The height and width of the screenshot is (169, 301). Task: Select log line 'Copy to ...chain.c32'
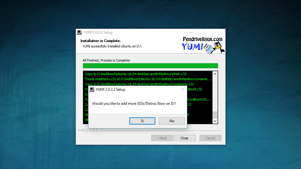point(136,74)
